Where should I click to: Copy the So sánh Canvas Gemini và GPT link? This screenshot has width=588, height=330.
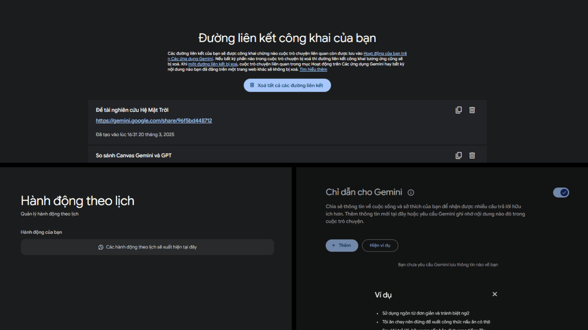pyautogui.click(x=458, y=155)
